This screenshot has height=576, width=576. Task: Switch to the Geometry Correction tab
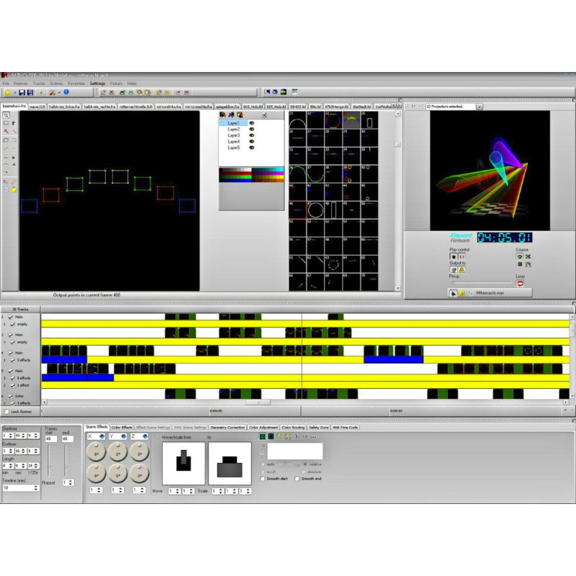228,427
